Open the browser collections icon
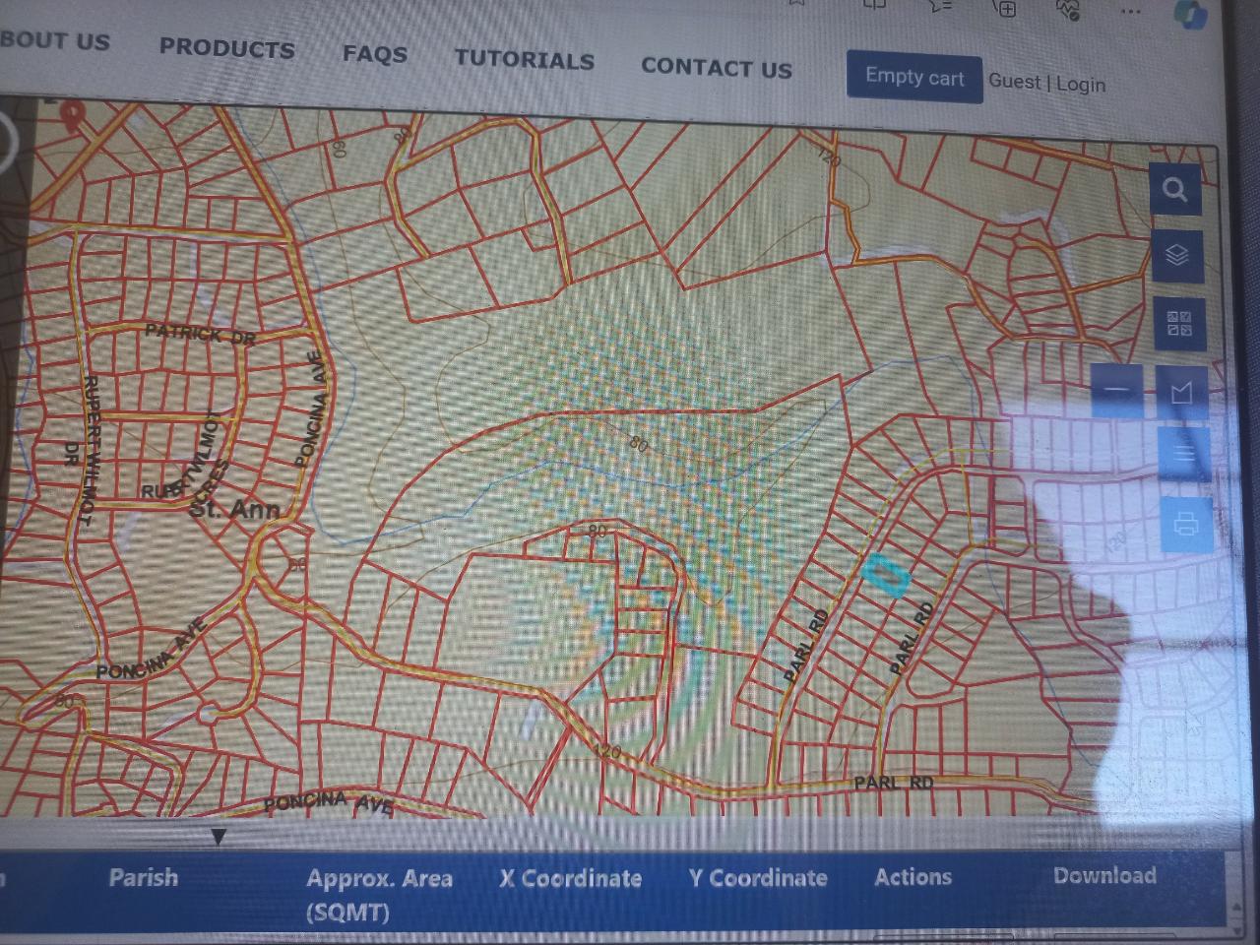1260x945 pixels. pos(1005,9)
